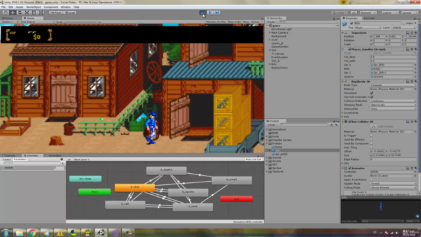Open the Assets menu
This screenshot has width=421, height=237.
click(20, 7)
